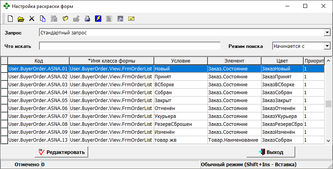Viewport: 333px width, 169px height.
Task: Toggle row marker for User.BuyerOrder.ASNA.03
Action: (x=4, y=85)
